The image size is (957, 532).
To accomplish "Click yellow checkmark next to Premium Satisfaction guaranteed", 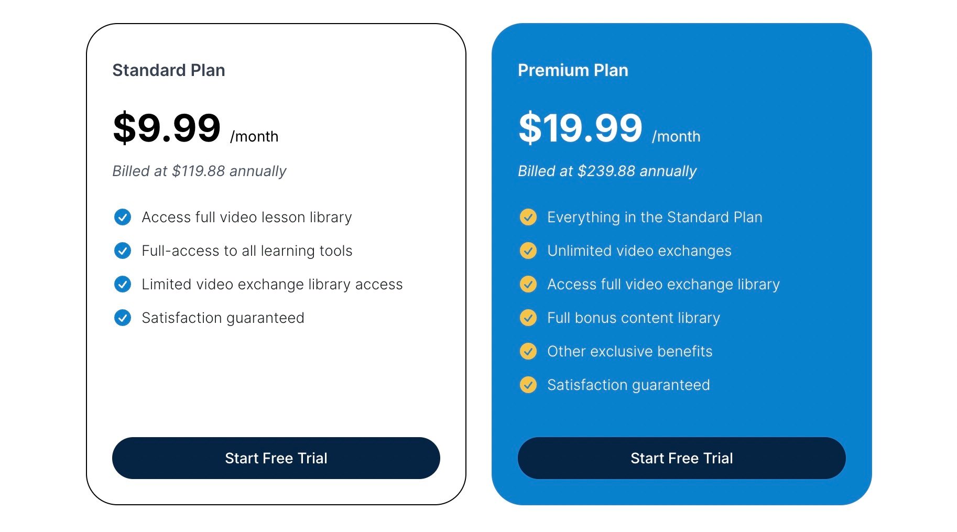I will pyautogui.click(x=528, y=385).
